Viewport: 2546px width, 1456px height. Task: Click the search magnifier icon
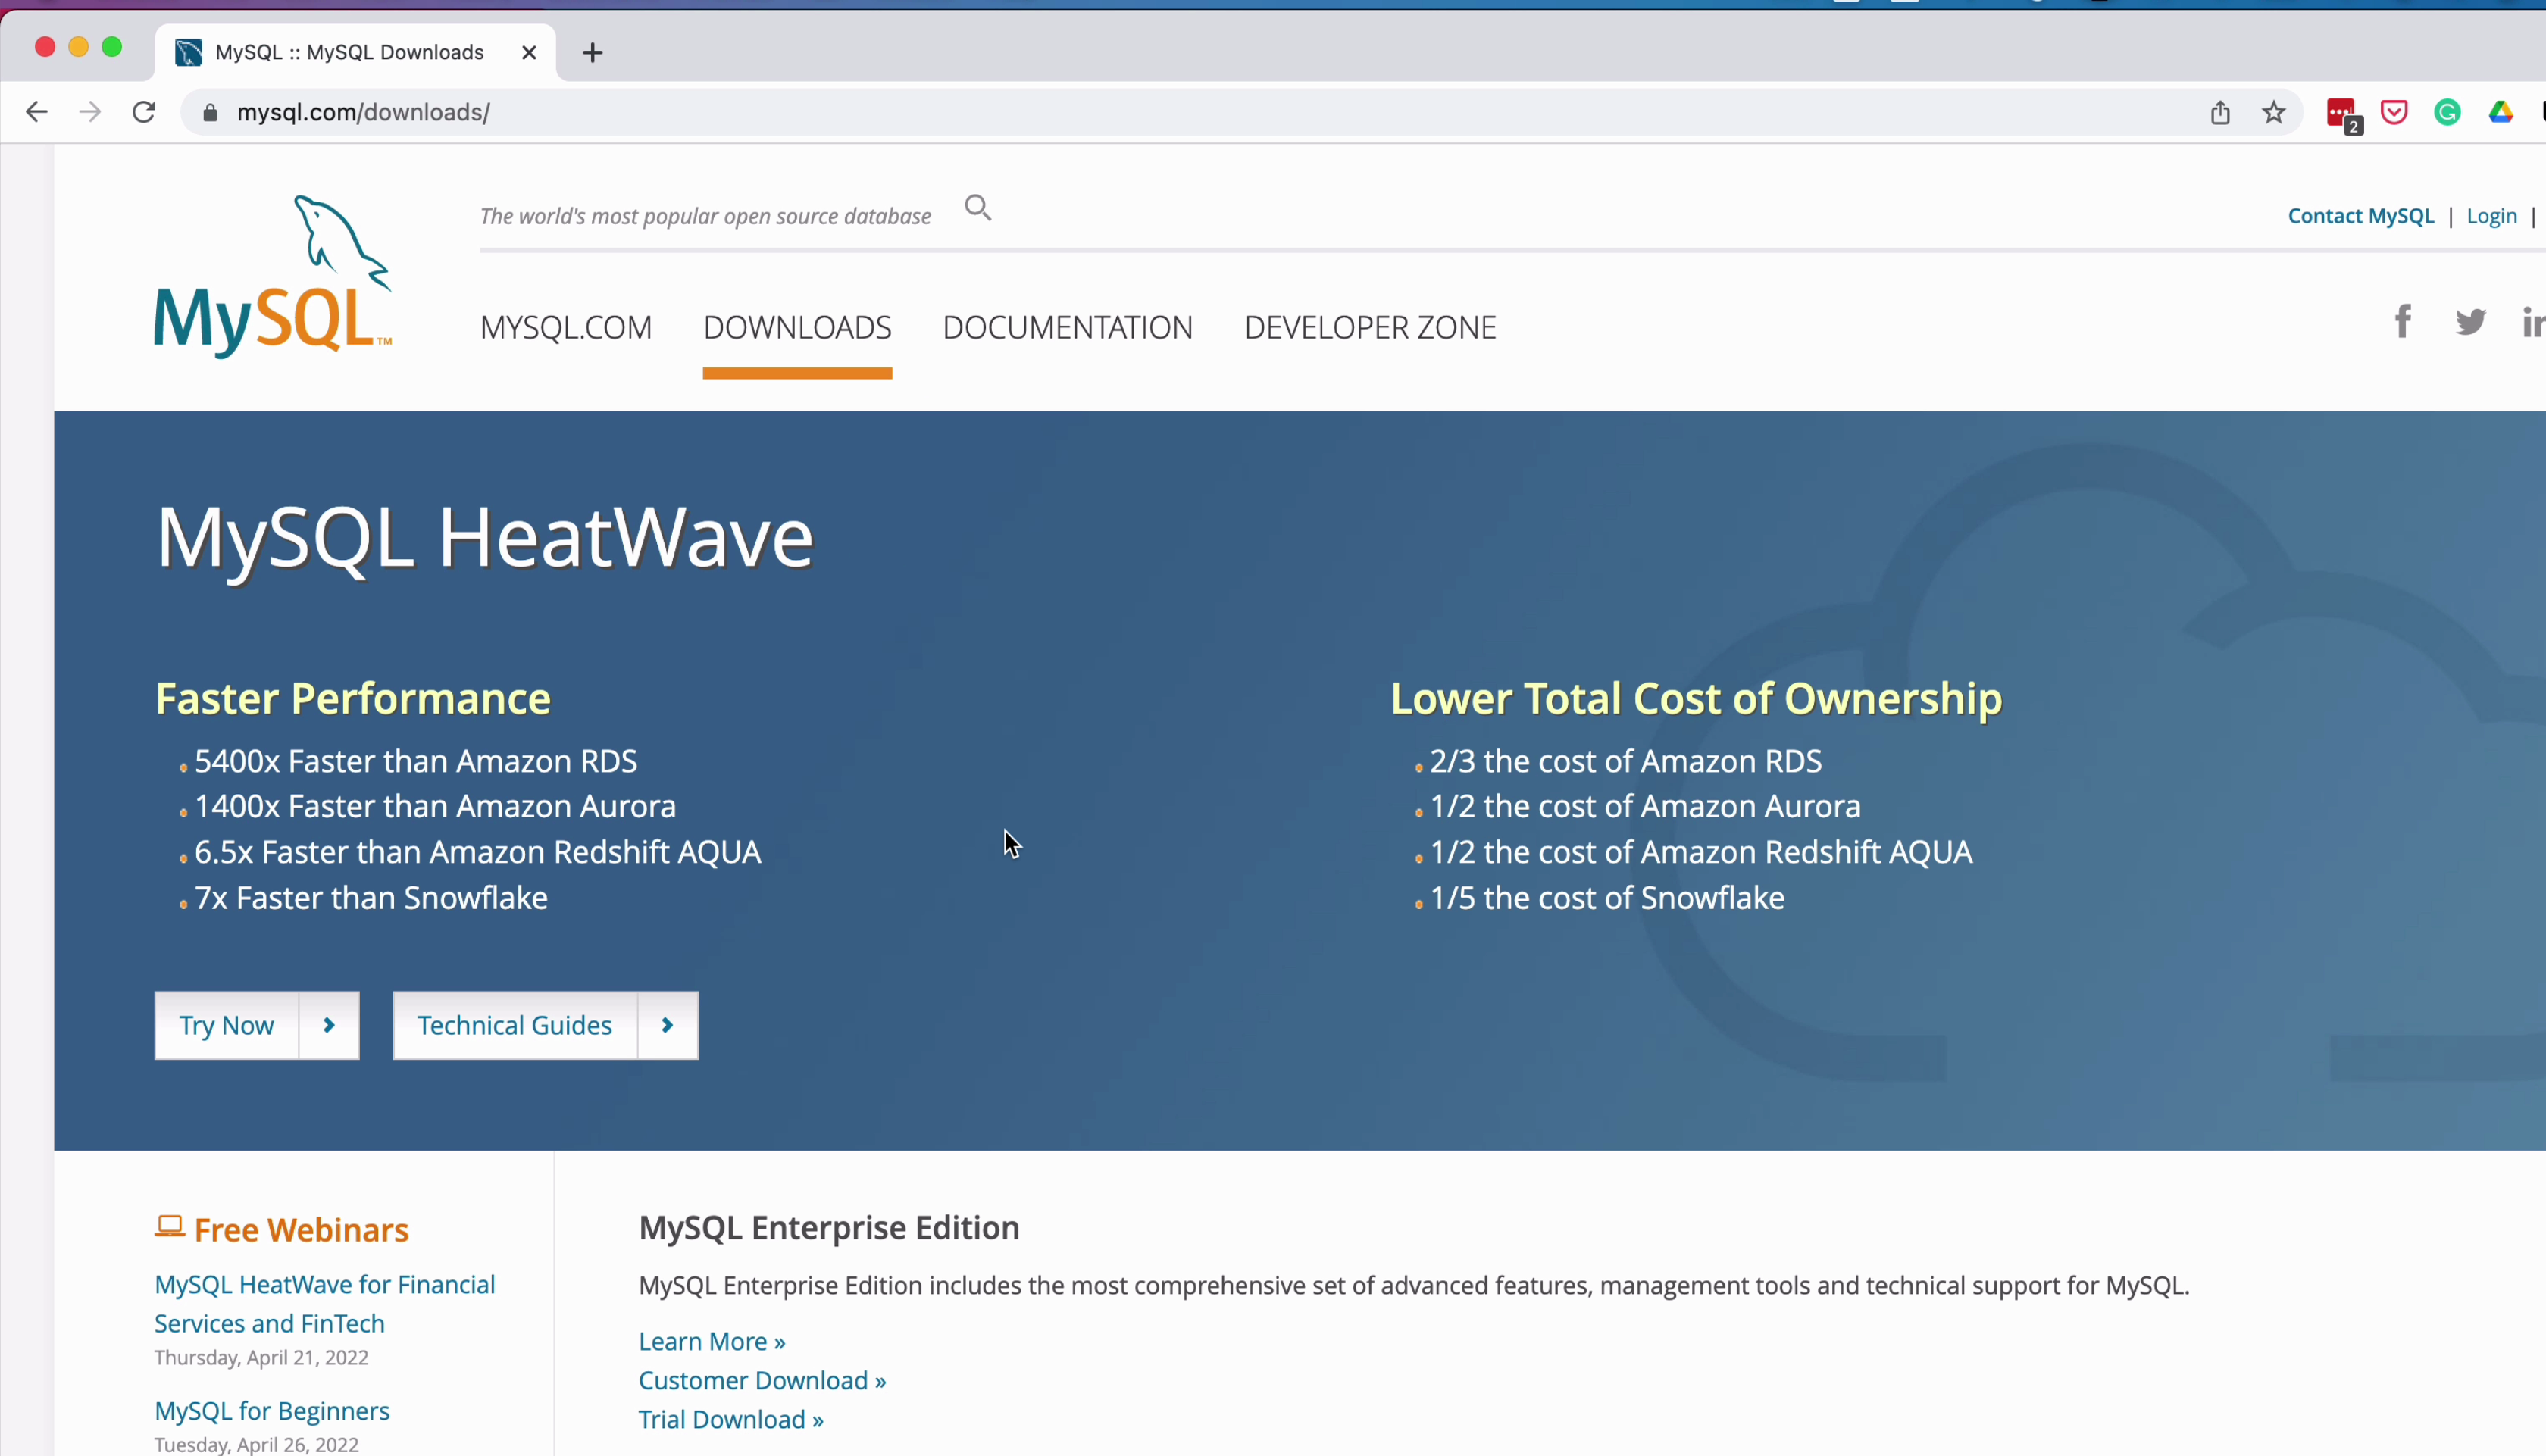(977, 208)
